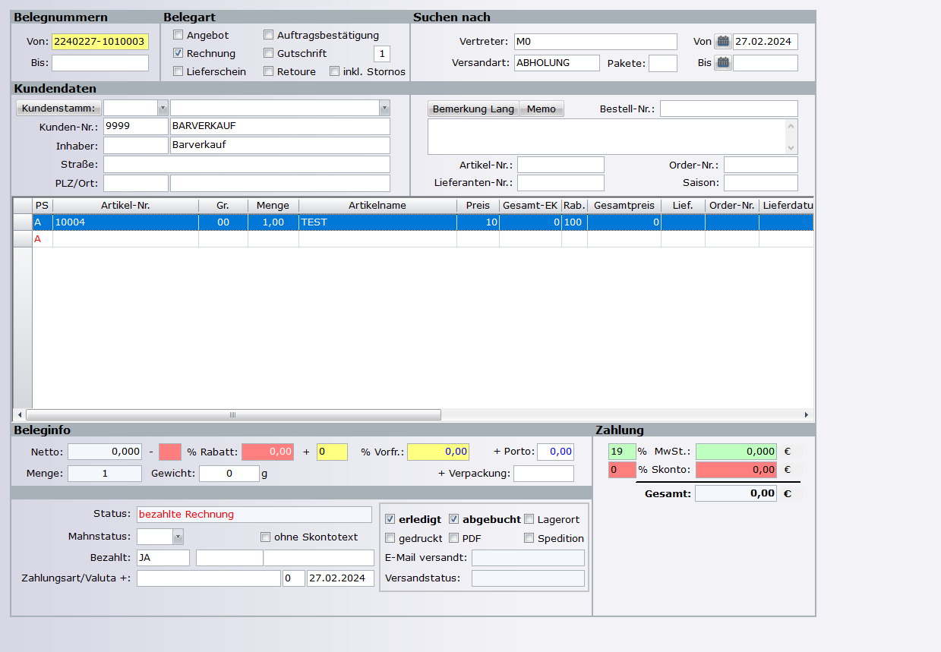Focus the E-Mail versandt field
Viewport: 941px width, 652px height.
pos(528,558)
